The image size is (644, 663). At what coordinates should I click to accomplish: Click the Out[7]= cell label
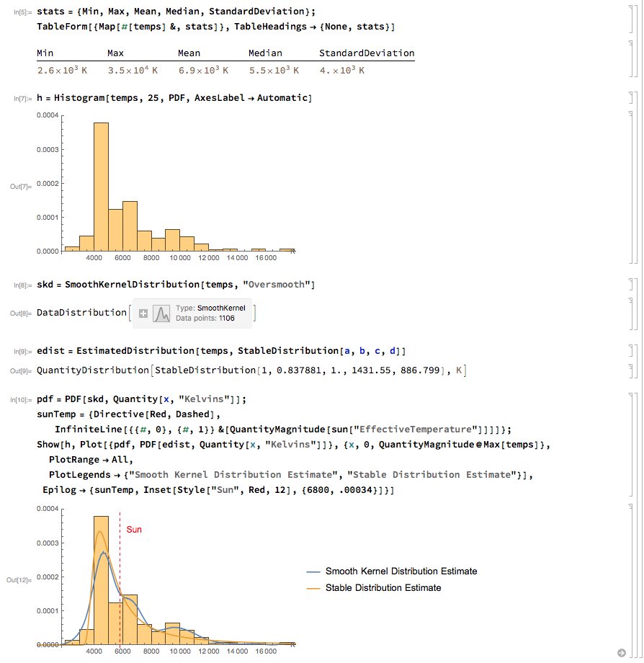point(21,187)
